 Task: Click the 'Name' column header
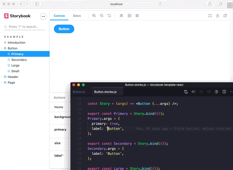click(x=59, y=107)
